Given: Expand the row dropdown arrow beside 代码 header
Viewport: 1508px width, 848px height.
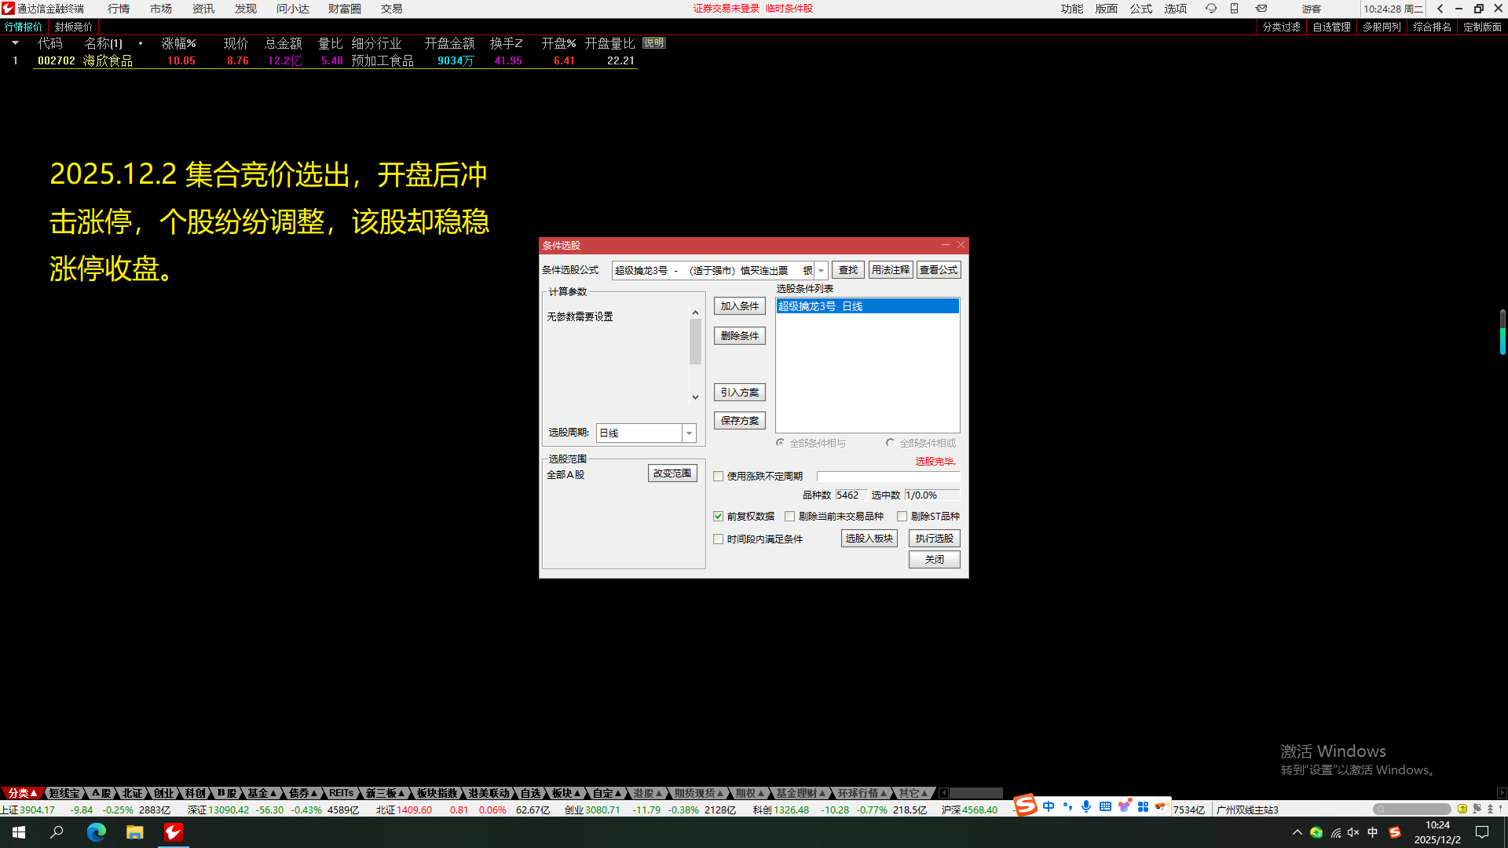Looking at the screenshot, I should (x=15, y=43).
